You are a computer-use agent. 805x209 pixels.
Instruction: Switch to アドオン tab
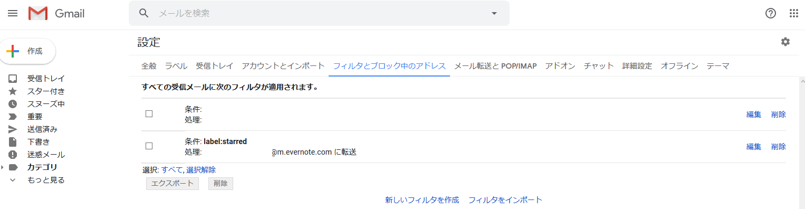click(x=560, y=66)
